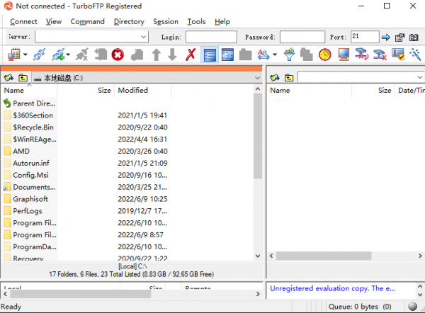Screen dimensions: 425x313
Task: Click the gray disconnect plug icon
Action: [x=82, y=55]
